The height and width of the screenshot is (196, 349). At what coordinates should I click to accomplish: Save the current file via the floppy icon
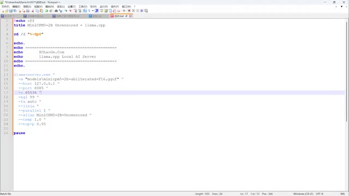coord(11,11)
